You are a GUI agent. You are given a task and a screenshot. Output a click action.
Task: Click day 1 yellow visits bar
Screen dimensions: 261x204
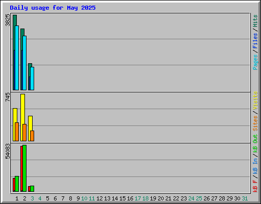point(15,116)
